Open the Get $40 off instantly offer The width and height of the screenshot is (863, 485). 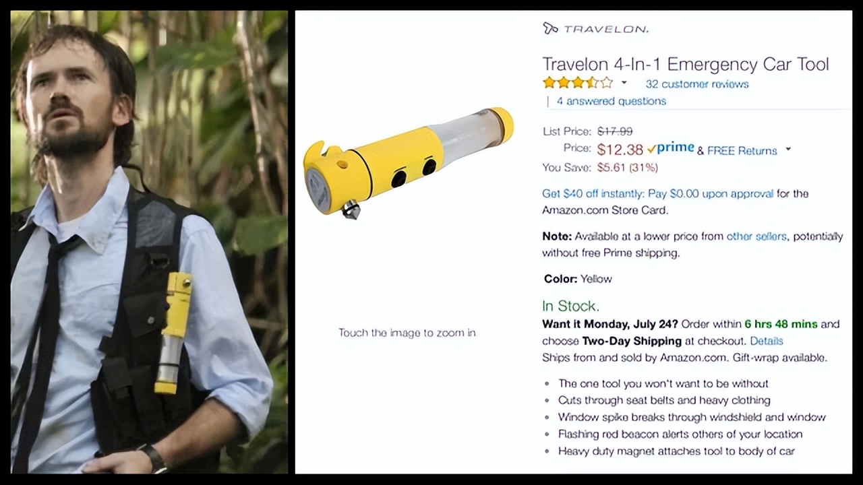(x=658, y=193)
